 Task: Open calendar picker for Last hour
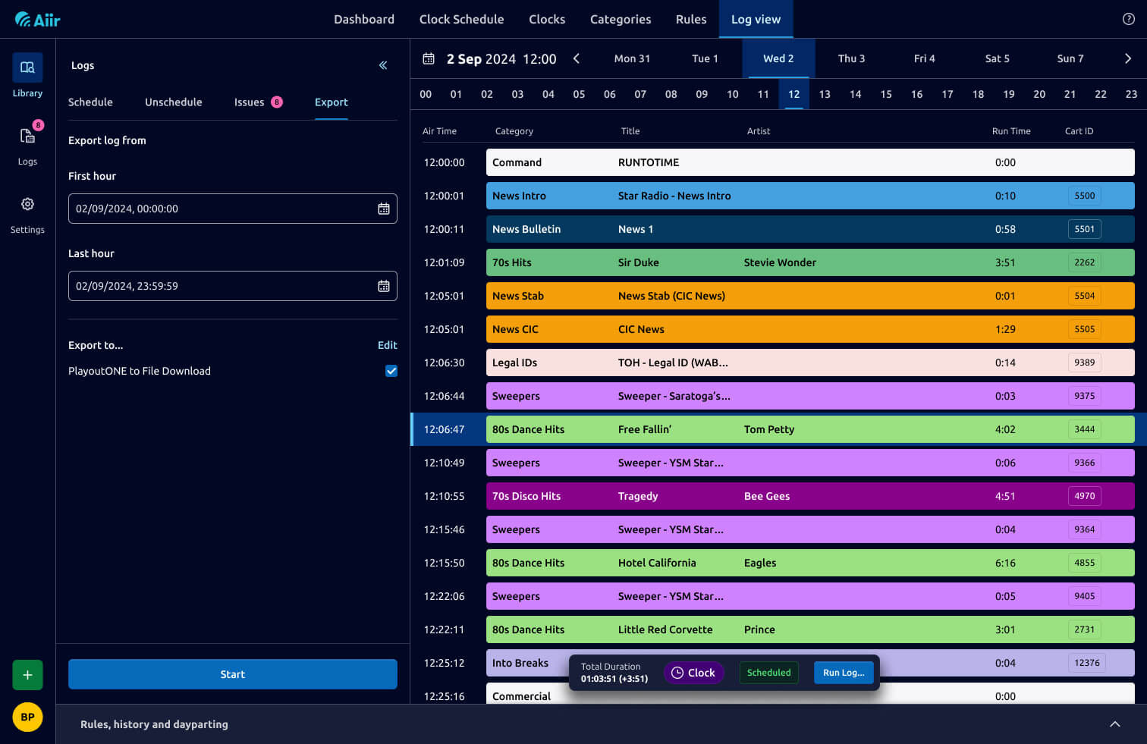[x=384, y=286]
